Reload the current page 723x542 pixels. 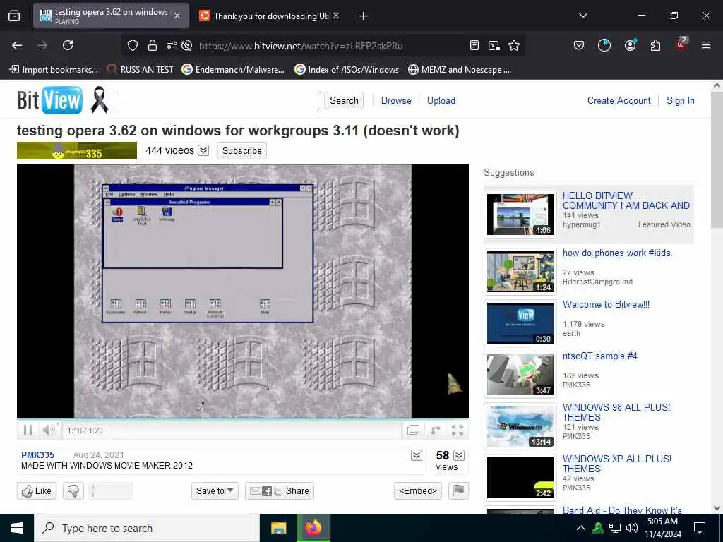click(68, 45)
